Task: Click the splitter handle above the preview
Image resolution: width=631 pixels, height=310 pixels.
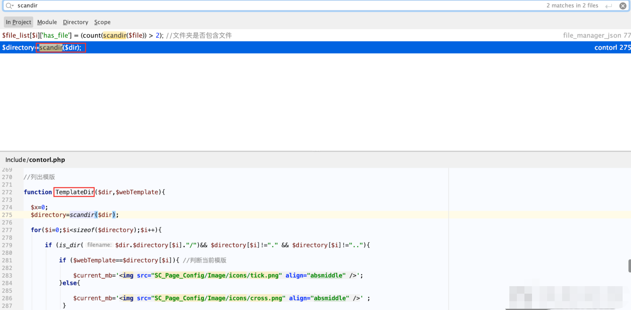Action: 315,151
